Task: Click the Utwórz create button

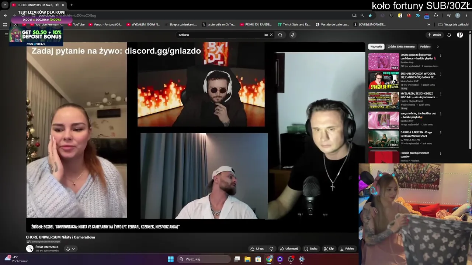Action: 434,35
